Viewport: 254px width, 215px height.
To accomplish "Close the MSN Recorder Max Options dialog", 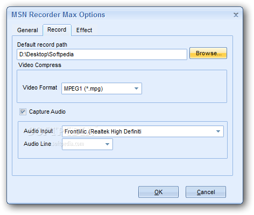I will click(x=236, y=15).
